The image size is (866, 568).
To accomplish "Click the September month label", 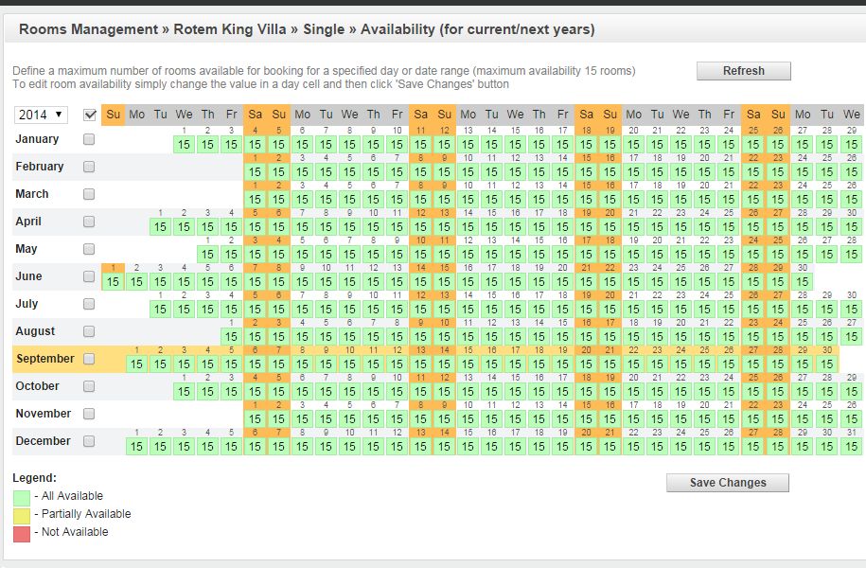I will [x=45, y=359].
